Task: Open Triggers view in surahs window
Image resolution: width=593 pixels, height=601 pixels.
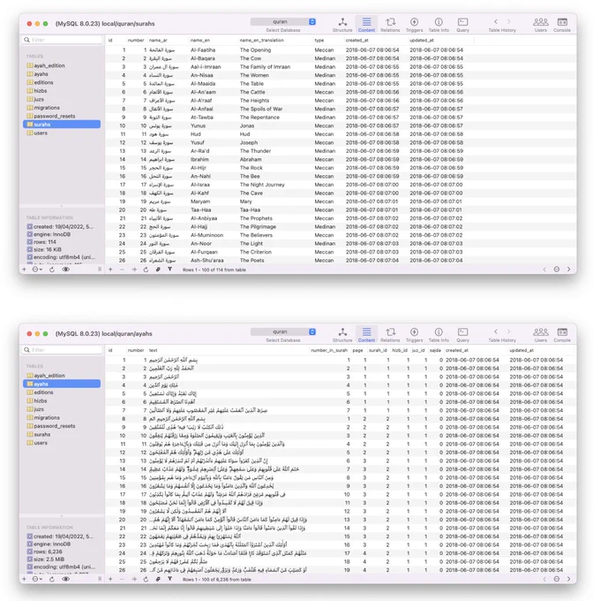Action: click(x=415, y=25)
